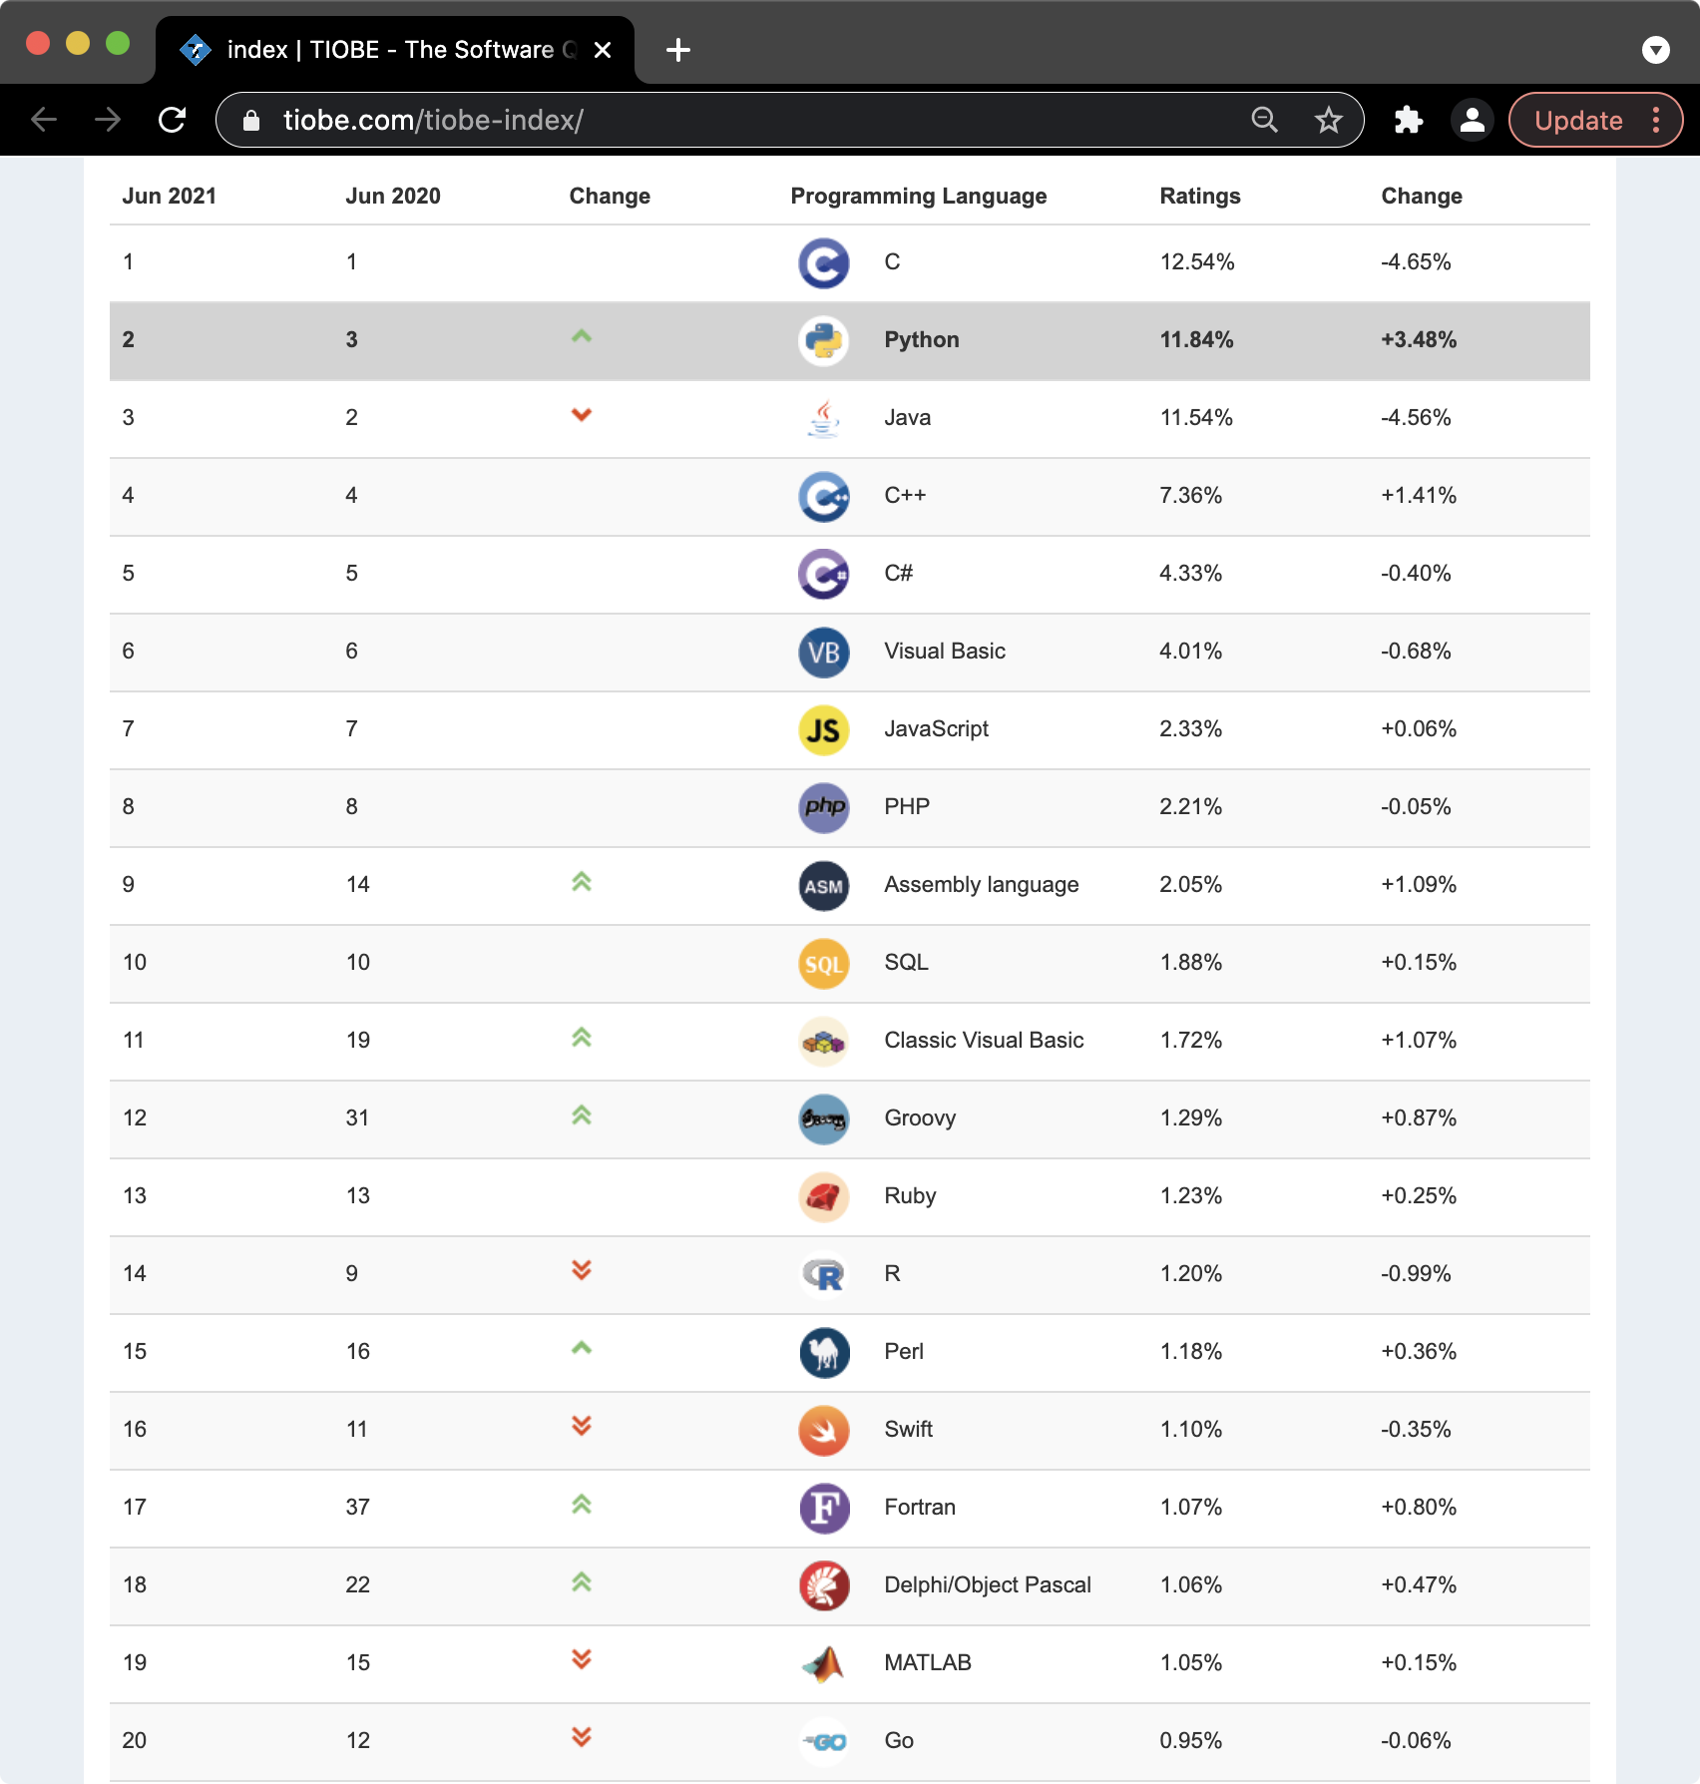The width and height of the screenshot is (1700, 1784).
Task: Click the Groovy logo icon
Action: click(x=824, y=1119)
